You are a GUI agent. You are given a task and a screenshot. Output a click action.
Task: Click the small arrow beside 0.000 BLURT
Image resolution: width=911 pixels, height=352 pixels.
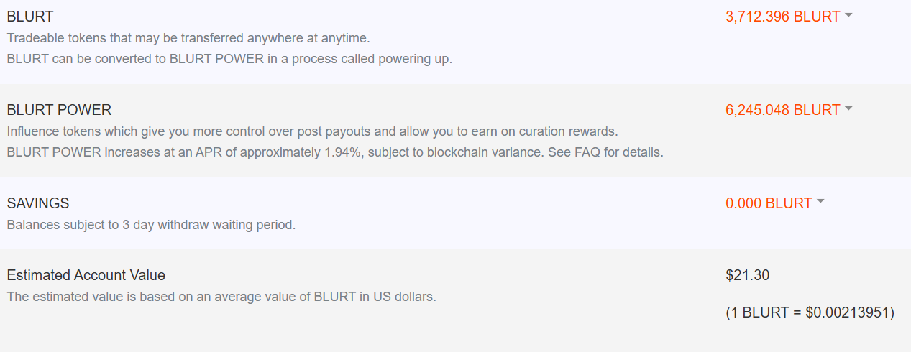[x=821, y=202]
